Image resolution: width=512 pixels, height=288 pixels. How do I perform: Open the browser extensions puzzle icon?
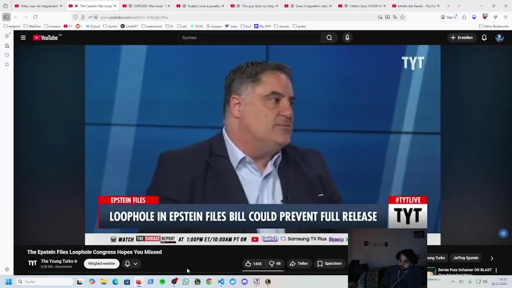pos(464,17)
